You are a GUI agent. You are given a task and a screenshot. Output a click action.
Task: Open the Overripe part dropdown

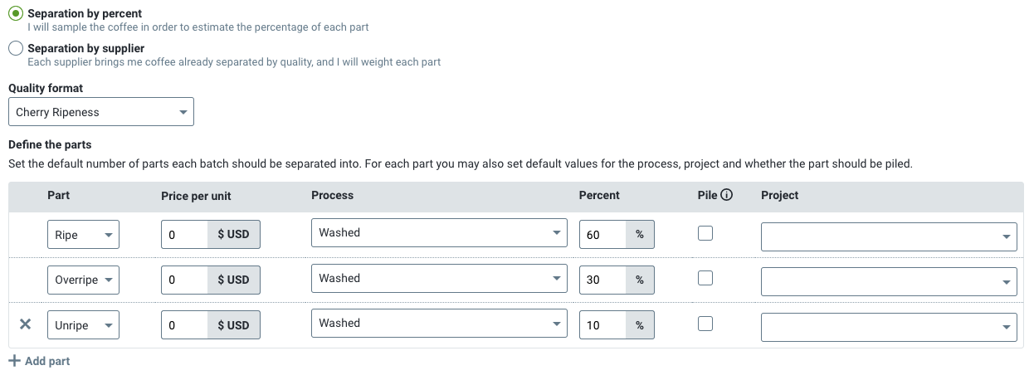[83, 280]
